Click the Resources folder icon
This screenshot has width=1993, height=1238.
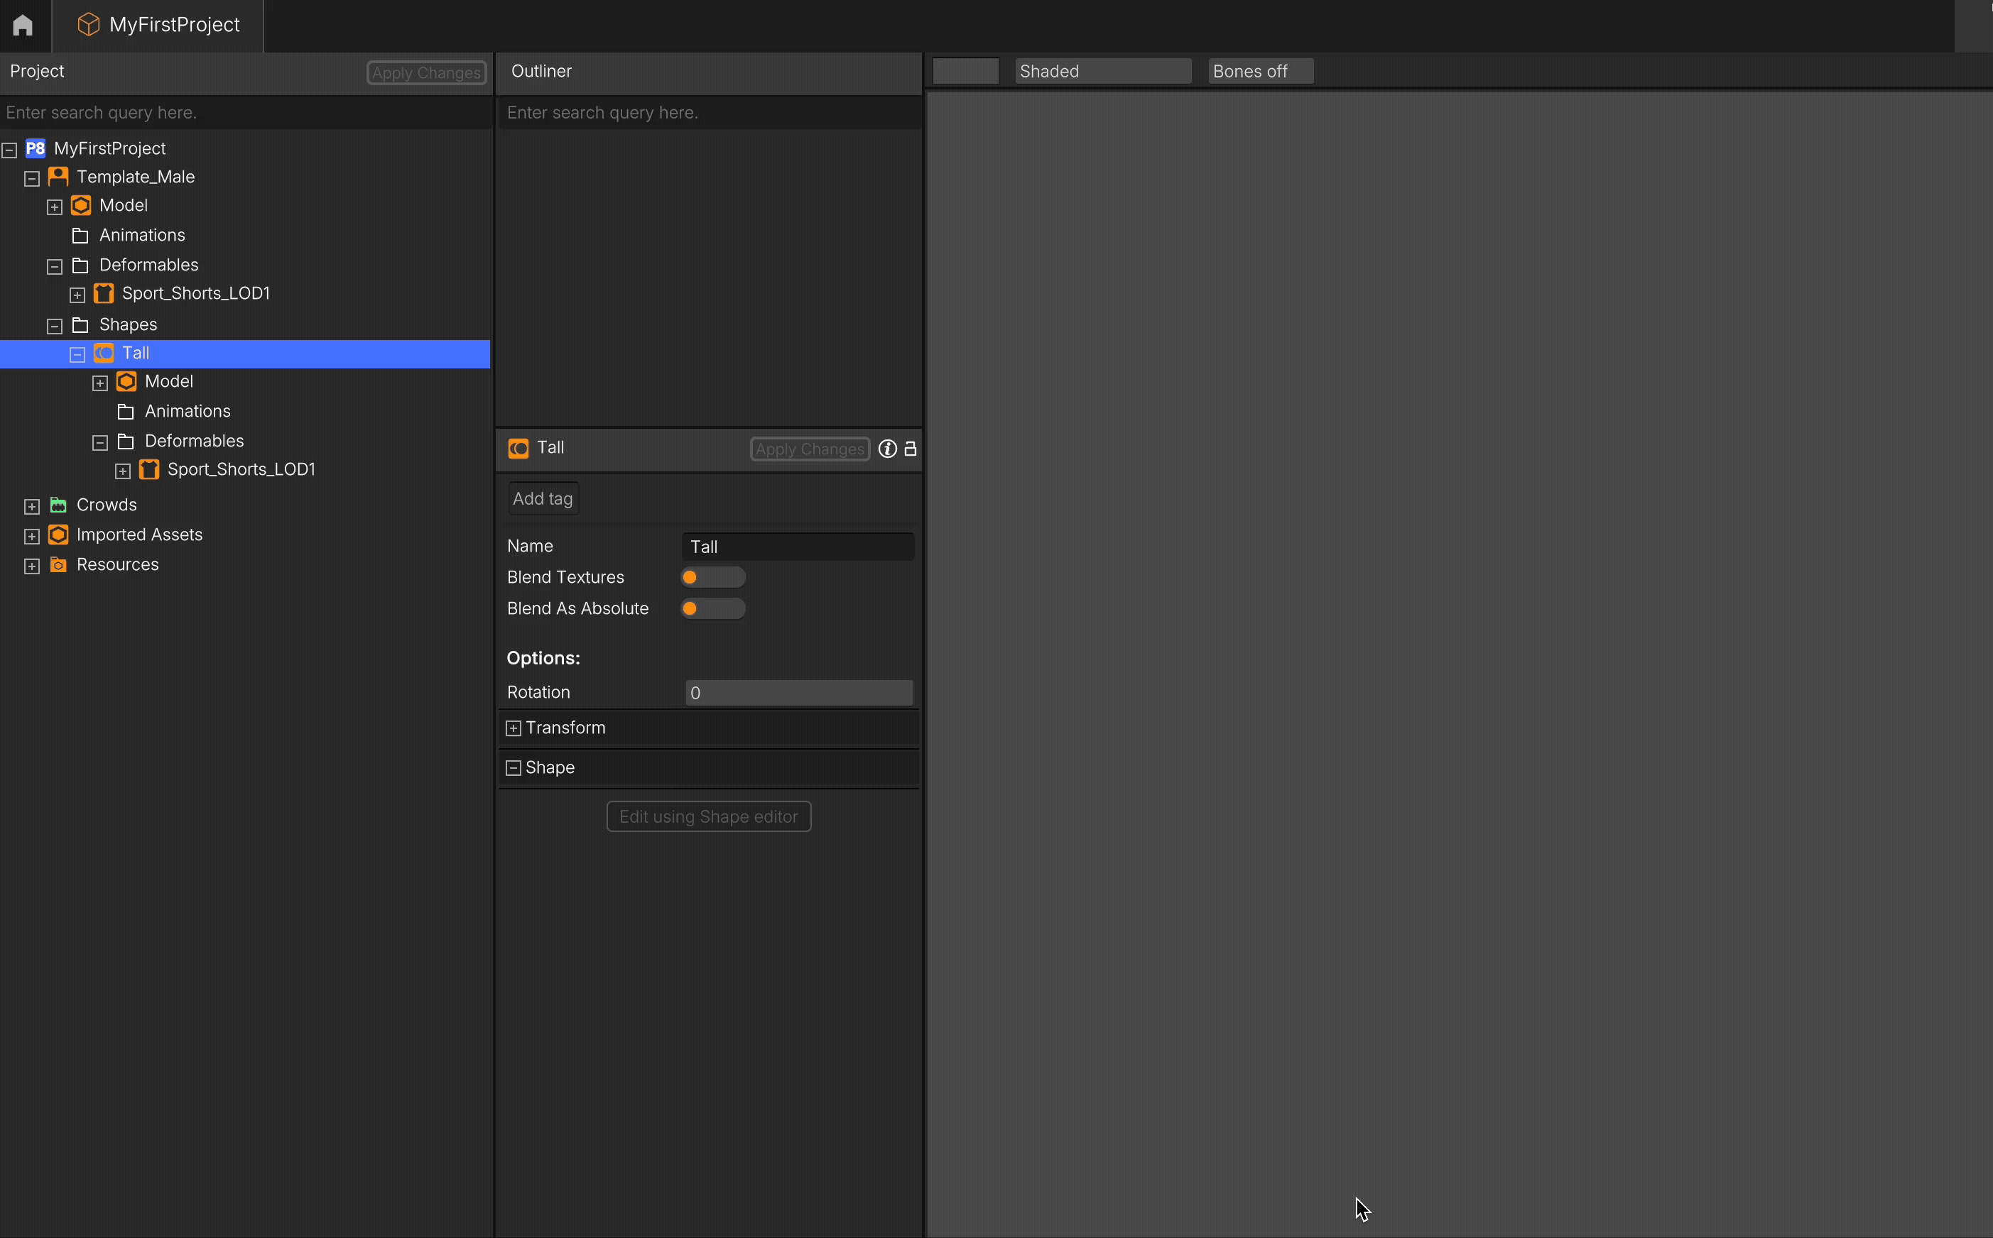tap(58, 565)
